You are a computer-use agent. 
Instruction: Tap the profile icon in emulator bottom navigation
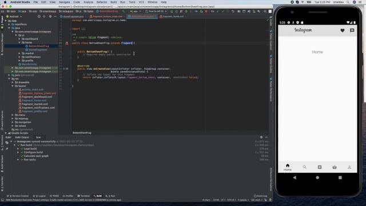(x=349, y=167)
